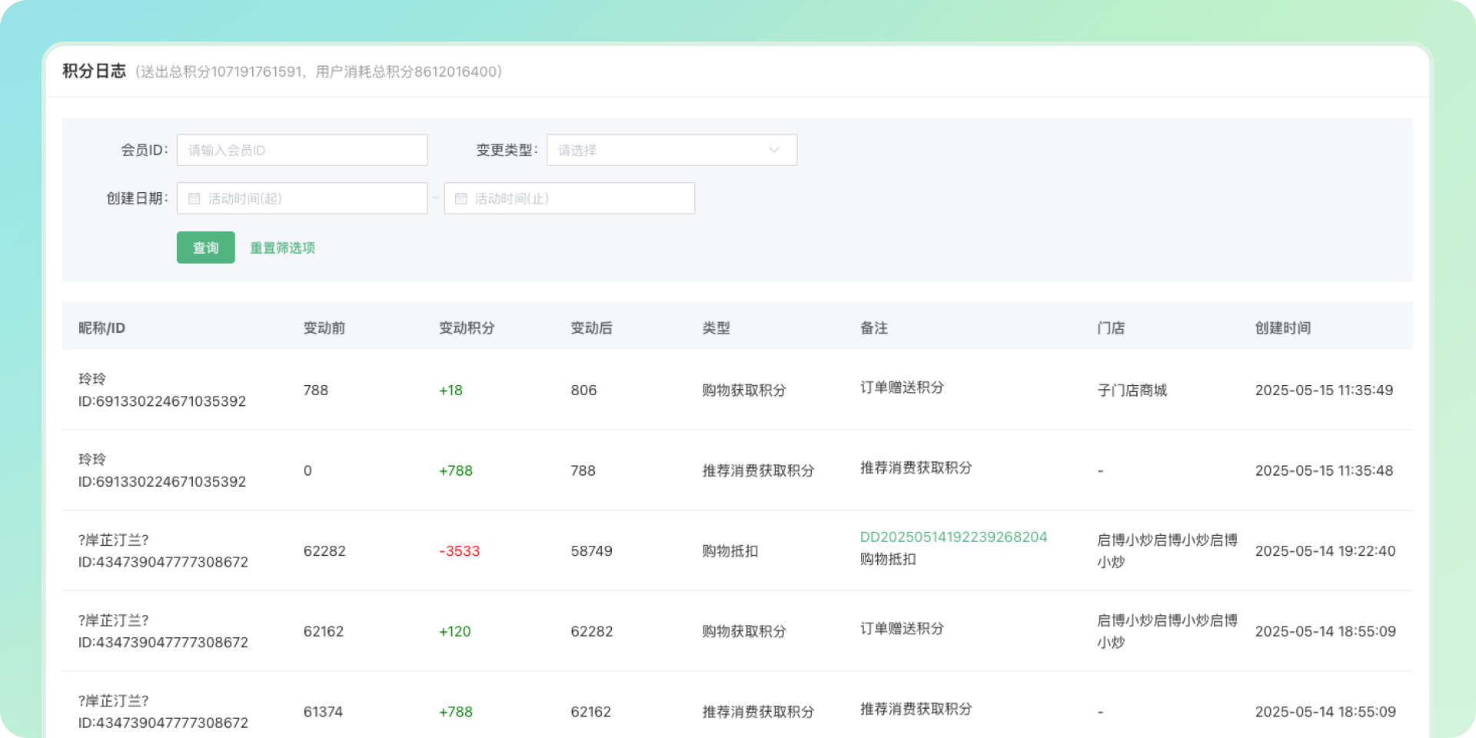Click the -3533 points change value

(x=460, y=551)
